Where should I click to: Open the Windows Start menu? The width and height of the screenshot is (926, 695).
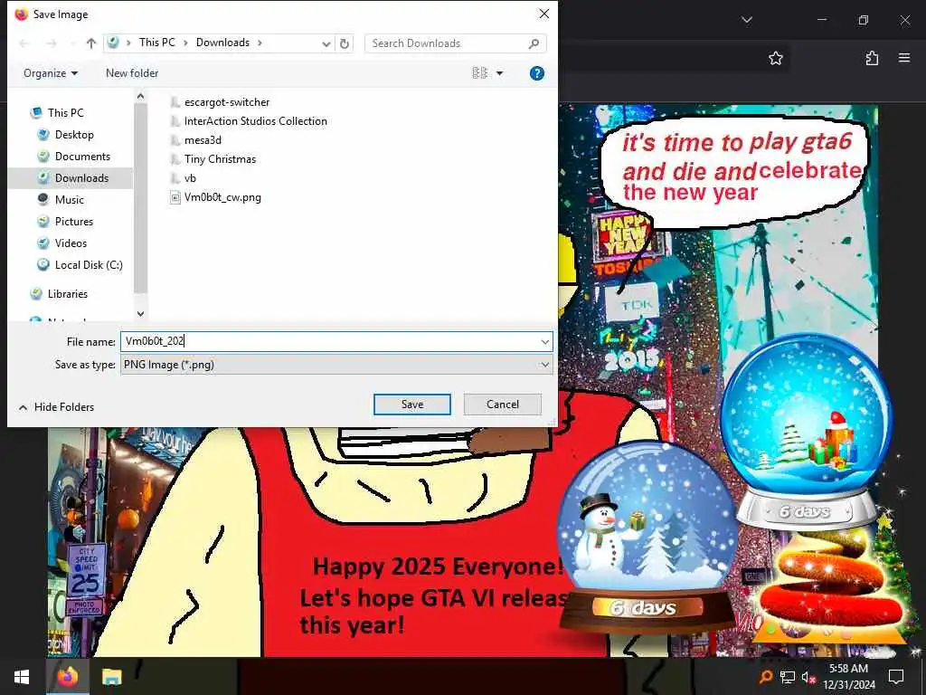pos(22,677)
